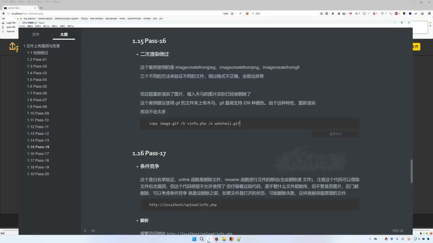Jump to outline item 1.16 Pass-17
The image size is (433, 243).
point(38,154)
